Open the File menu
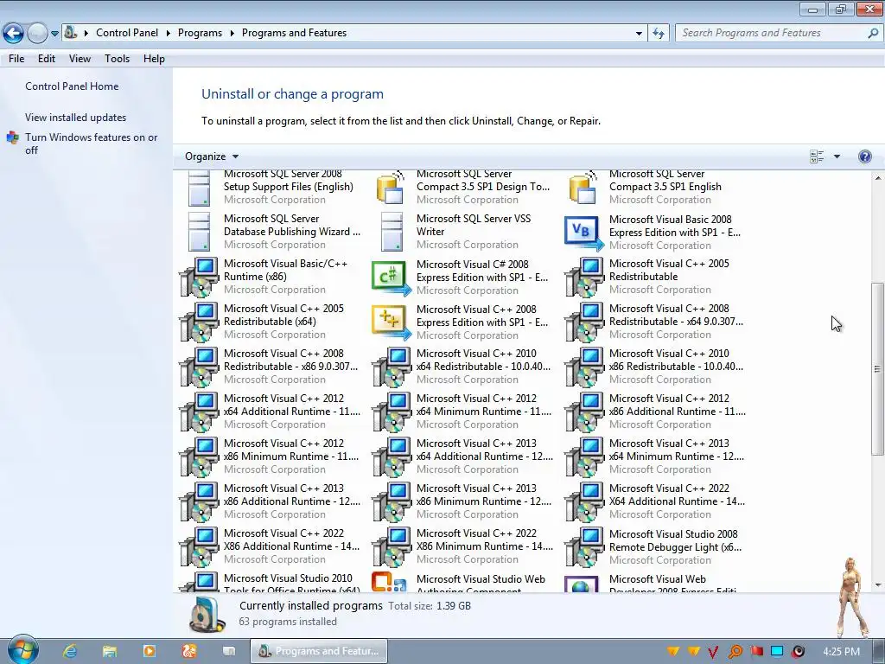This screenshot has width=885, height=664. tap(16, 59)
